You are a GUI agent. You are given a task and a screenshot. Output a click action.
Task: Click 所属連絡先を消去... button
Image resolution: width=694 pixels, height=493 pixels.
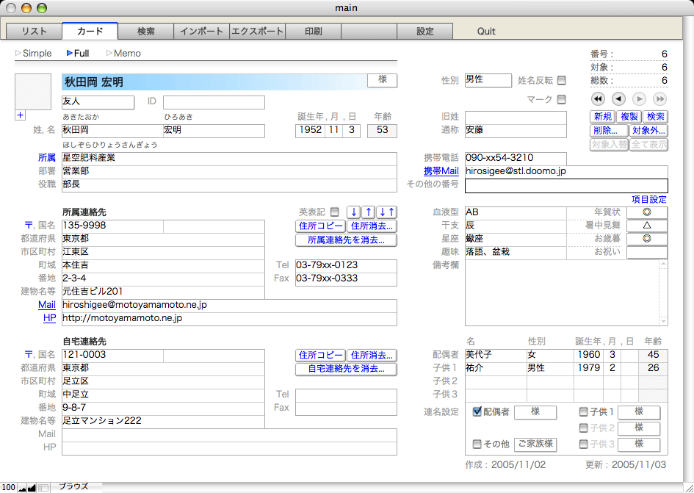point(346,240)
